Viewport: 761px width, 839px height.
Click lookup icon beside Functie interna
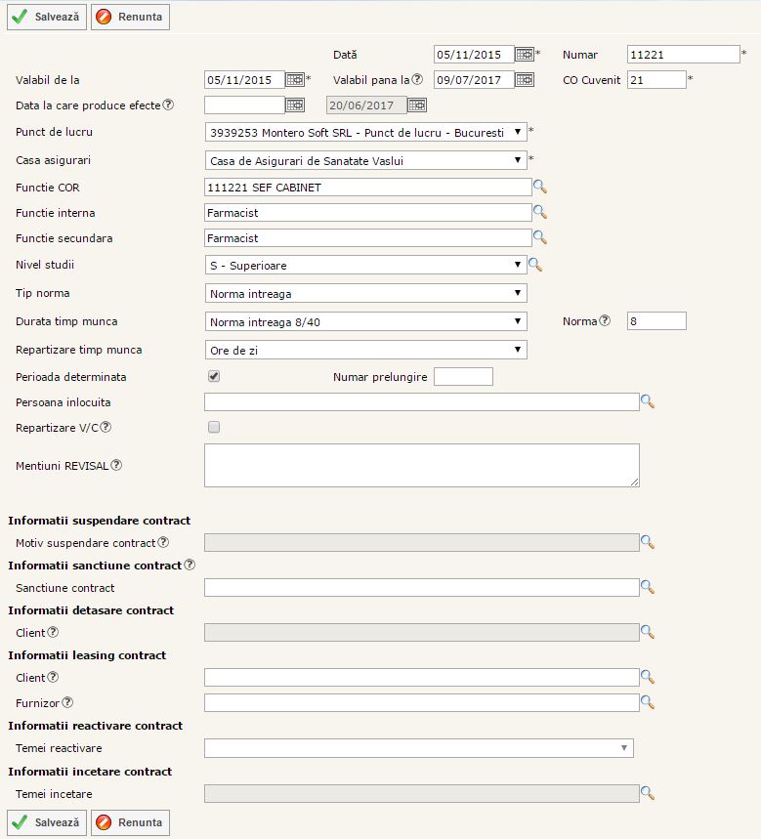(x=539, y=213)
